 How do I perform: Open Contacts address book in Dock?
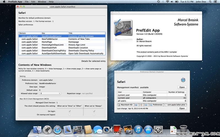[88, 130]
